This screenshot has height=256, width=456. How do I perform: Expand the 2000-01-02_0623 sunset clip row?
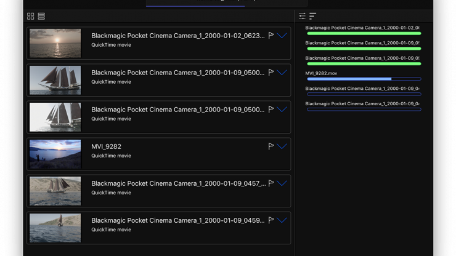coord(282,36)
